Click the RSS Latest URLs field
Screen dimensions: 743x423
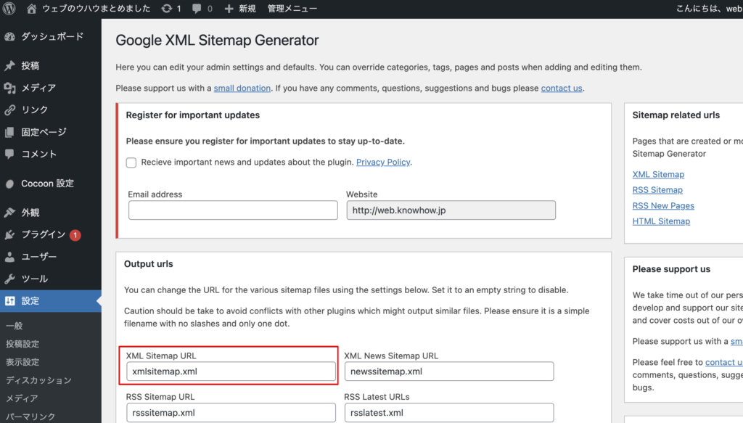pyautogui.click(x=449, y=413)
